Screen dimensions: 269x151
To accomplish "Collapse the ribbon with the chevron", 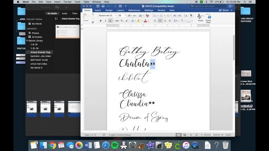I will [232, 10].
